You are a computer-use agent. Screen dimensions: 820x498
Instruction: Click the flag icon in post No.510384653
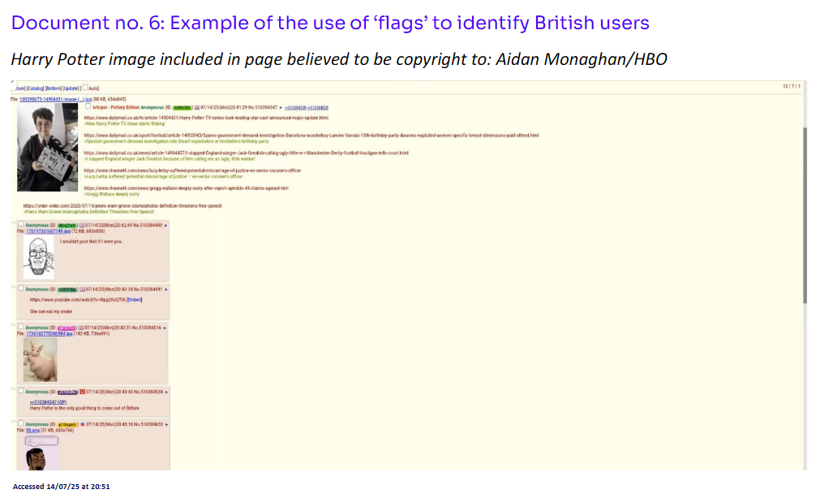82,424
